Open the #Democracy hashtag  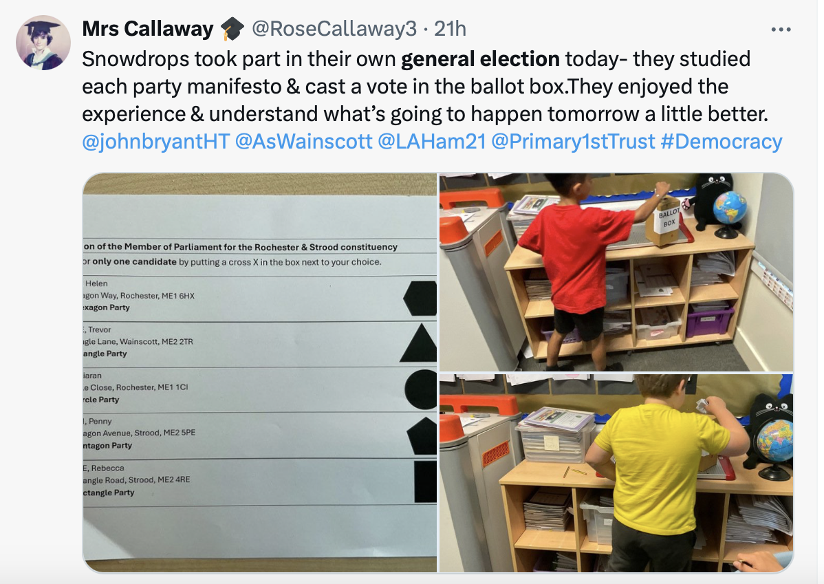(x=722, y=142)
